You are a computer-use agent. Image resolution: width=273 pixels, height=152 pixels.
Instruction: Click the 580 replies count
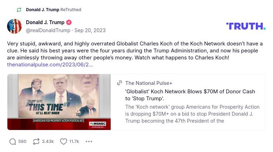click(22, 142)
